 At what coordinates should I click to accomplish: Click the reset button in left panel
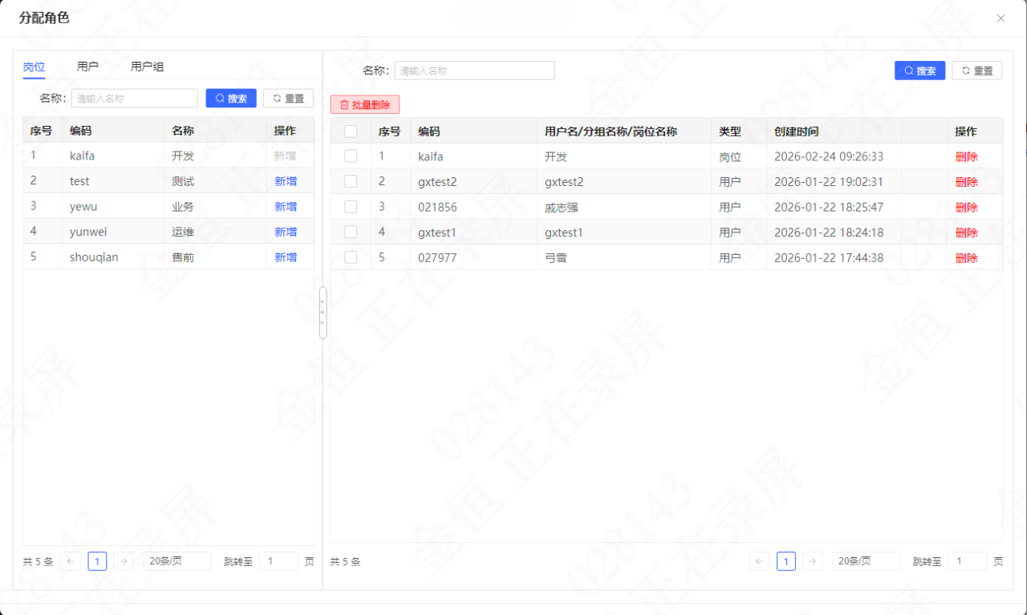(x=288, y=99)
